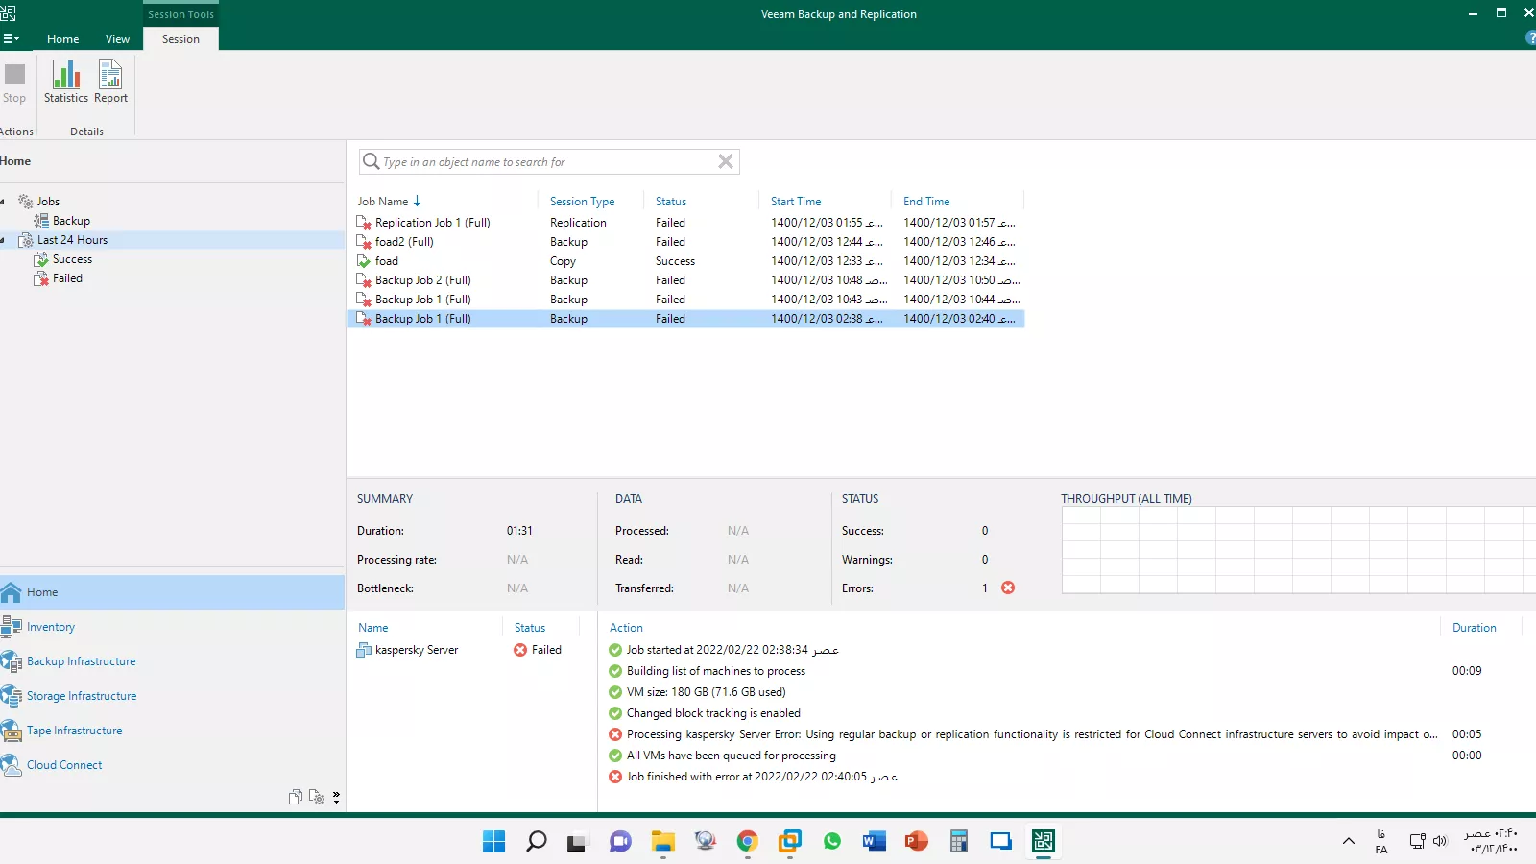Open PowerPoint from the taskbar
Viewport: 1536px width, 864px height.
[x=916, y=842]
